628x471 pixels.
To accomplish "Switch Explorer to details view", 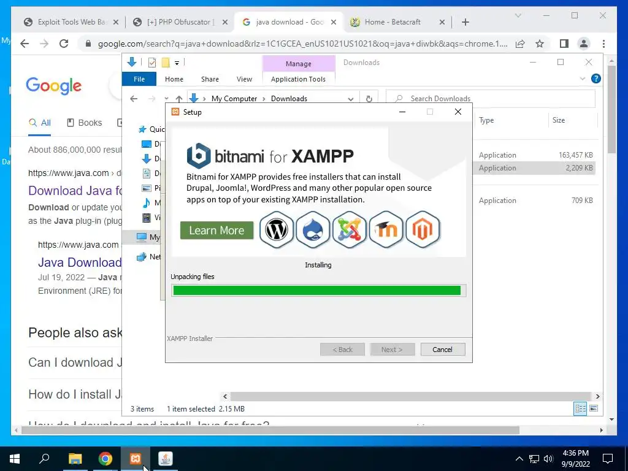I will [580, 408].
